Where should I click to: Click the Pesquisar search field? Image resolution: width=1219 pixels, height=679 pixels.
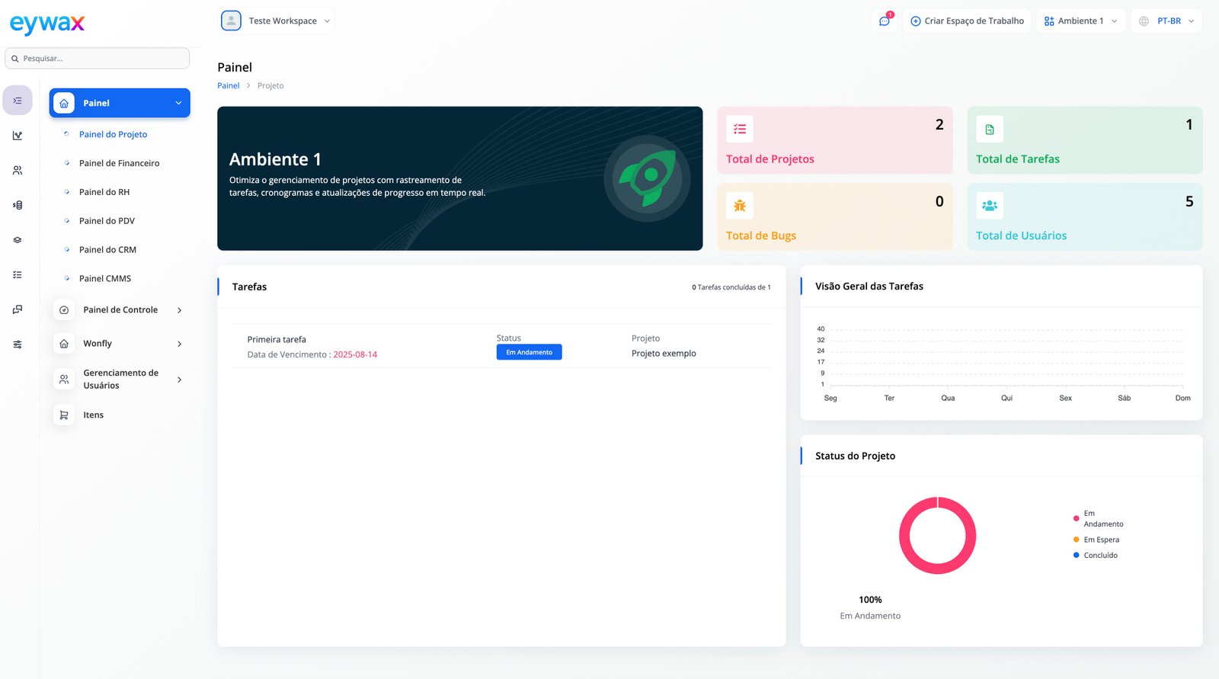point(98,59)
